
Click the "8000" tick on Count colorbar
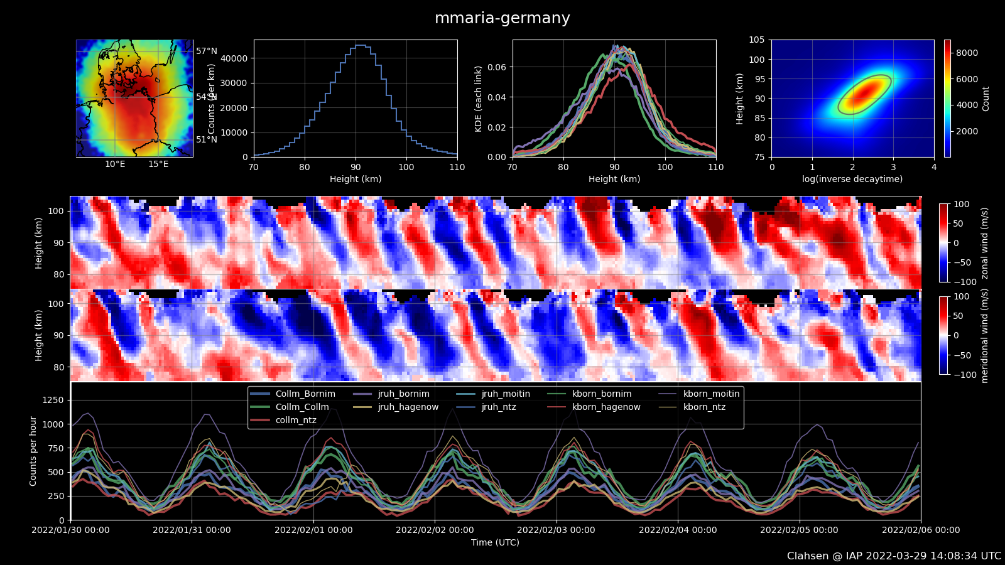[x=967, y=53]
